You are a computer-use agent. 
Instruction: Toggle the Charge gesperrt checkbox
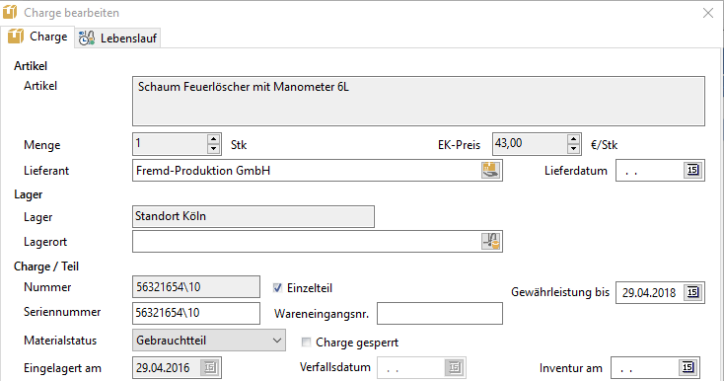point(306,343)
